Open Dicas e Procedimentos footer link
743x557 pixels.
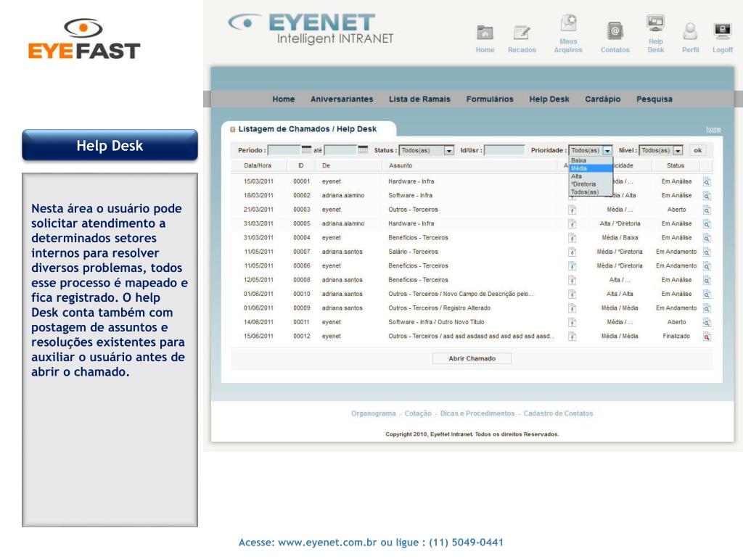coord(477,413)
